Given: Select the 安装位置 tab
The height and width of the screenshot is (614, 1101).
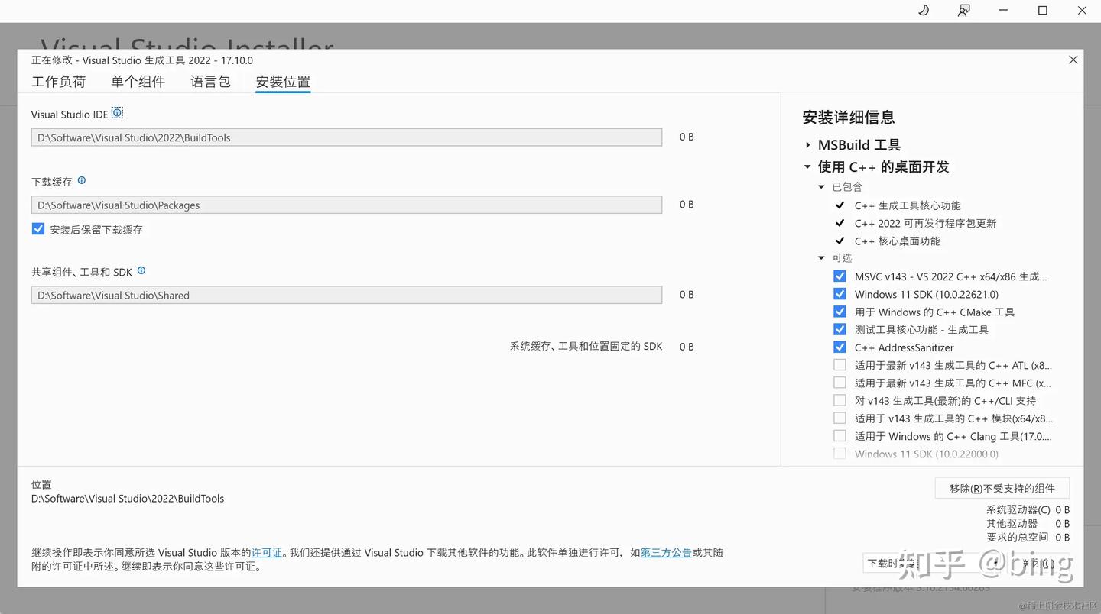Looking at the screenshot, I should click(x=283, y=82).
